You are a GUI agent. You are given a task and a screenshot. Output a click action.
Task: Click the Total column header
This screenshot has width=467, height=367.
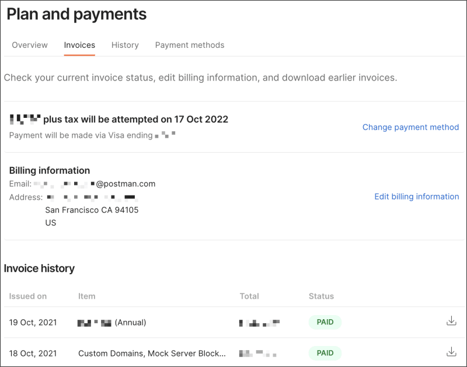click(249, 296)
